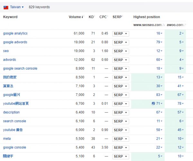Expand seoseo position 13 for 我的商家
This screenshot has height=161, width=193.
pyautogui.click(x=159, y=77)
